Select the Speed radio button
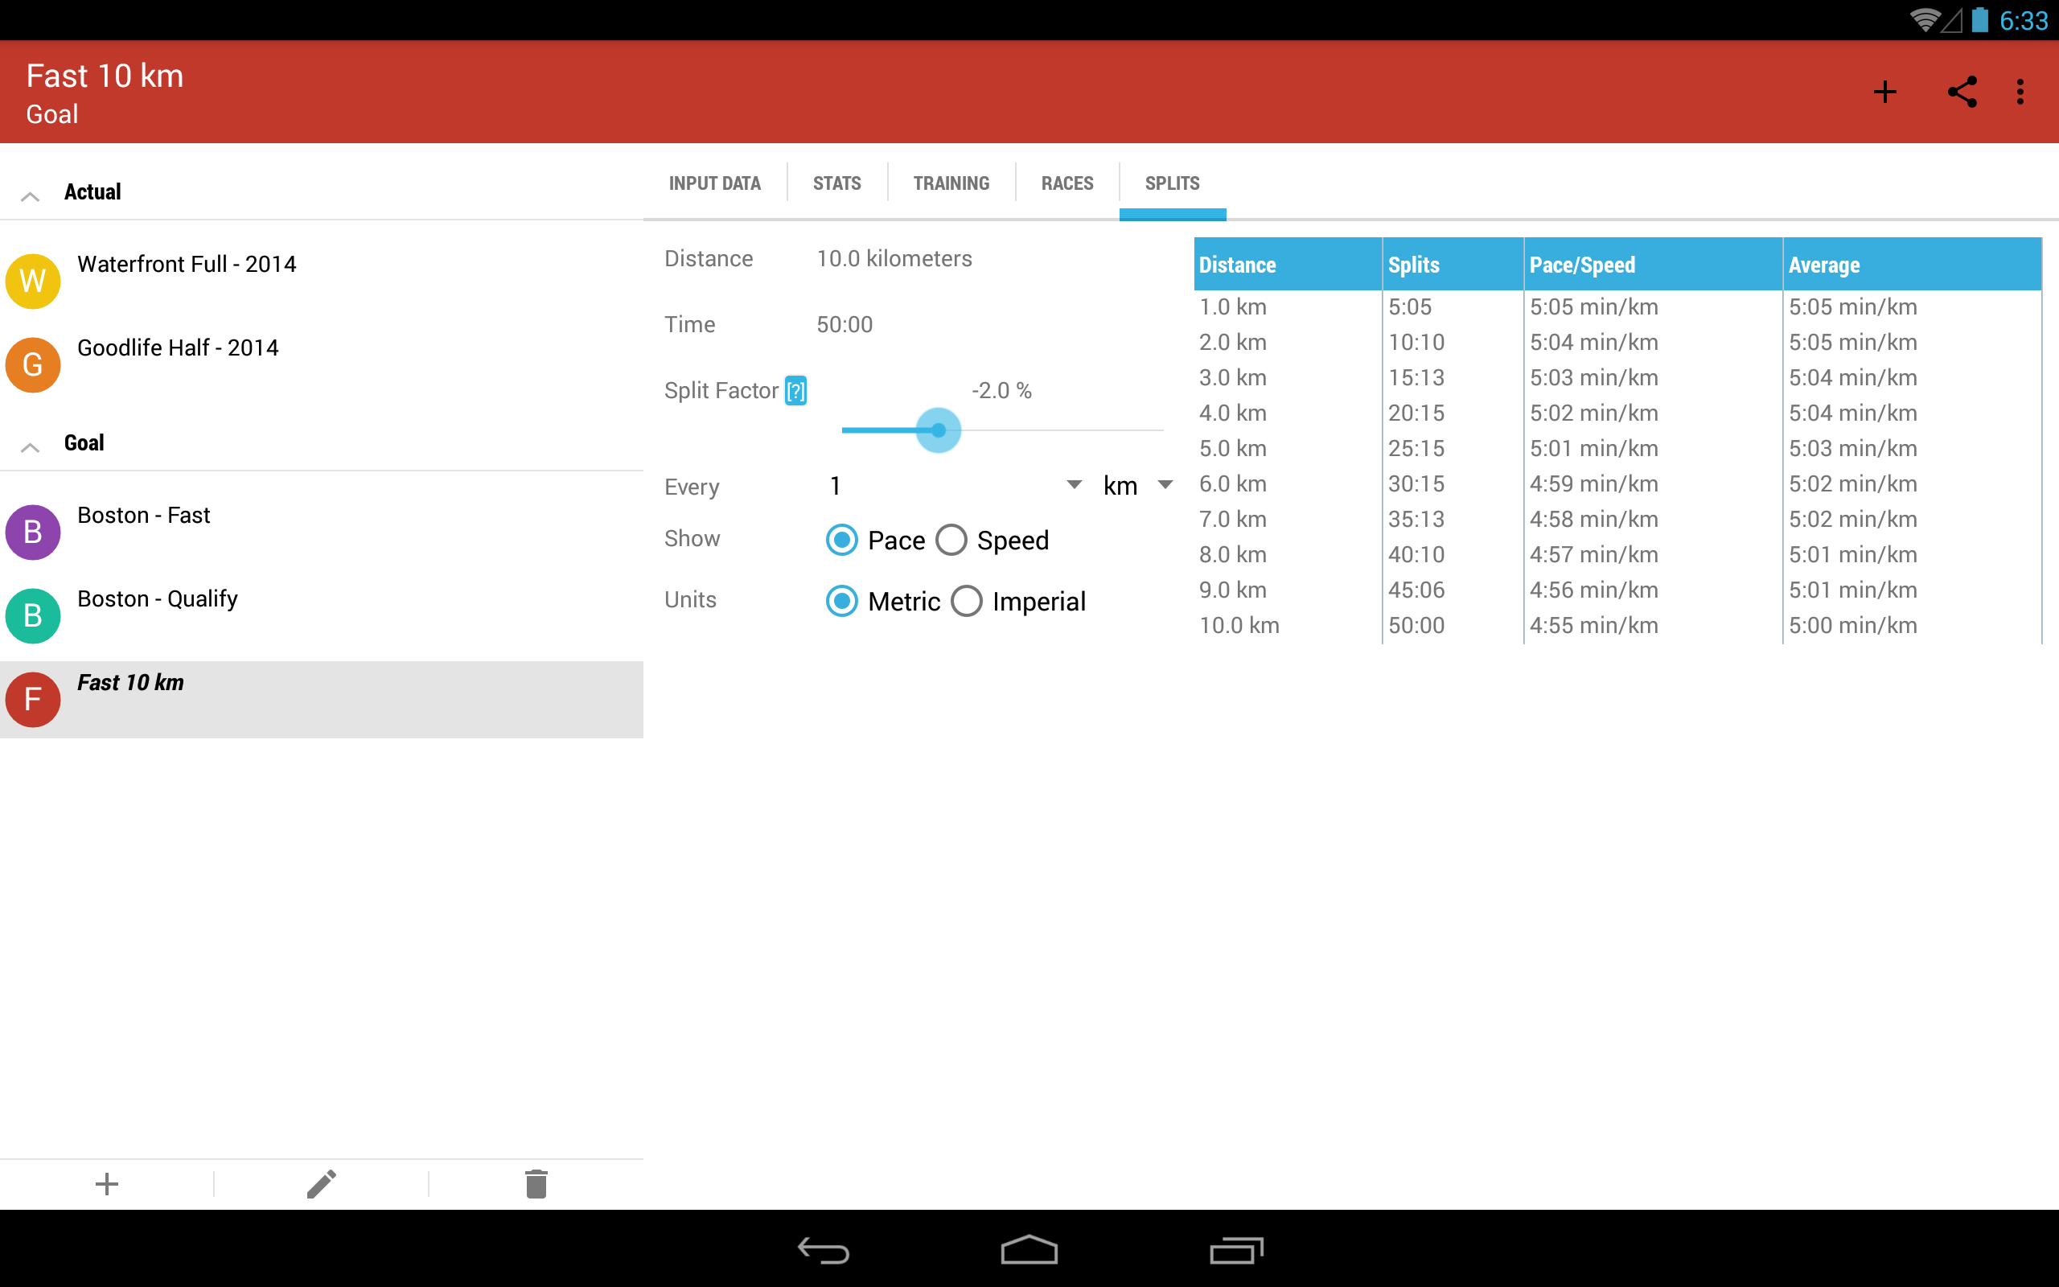The image size is (2059, 1287). pos(951,540)
